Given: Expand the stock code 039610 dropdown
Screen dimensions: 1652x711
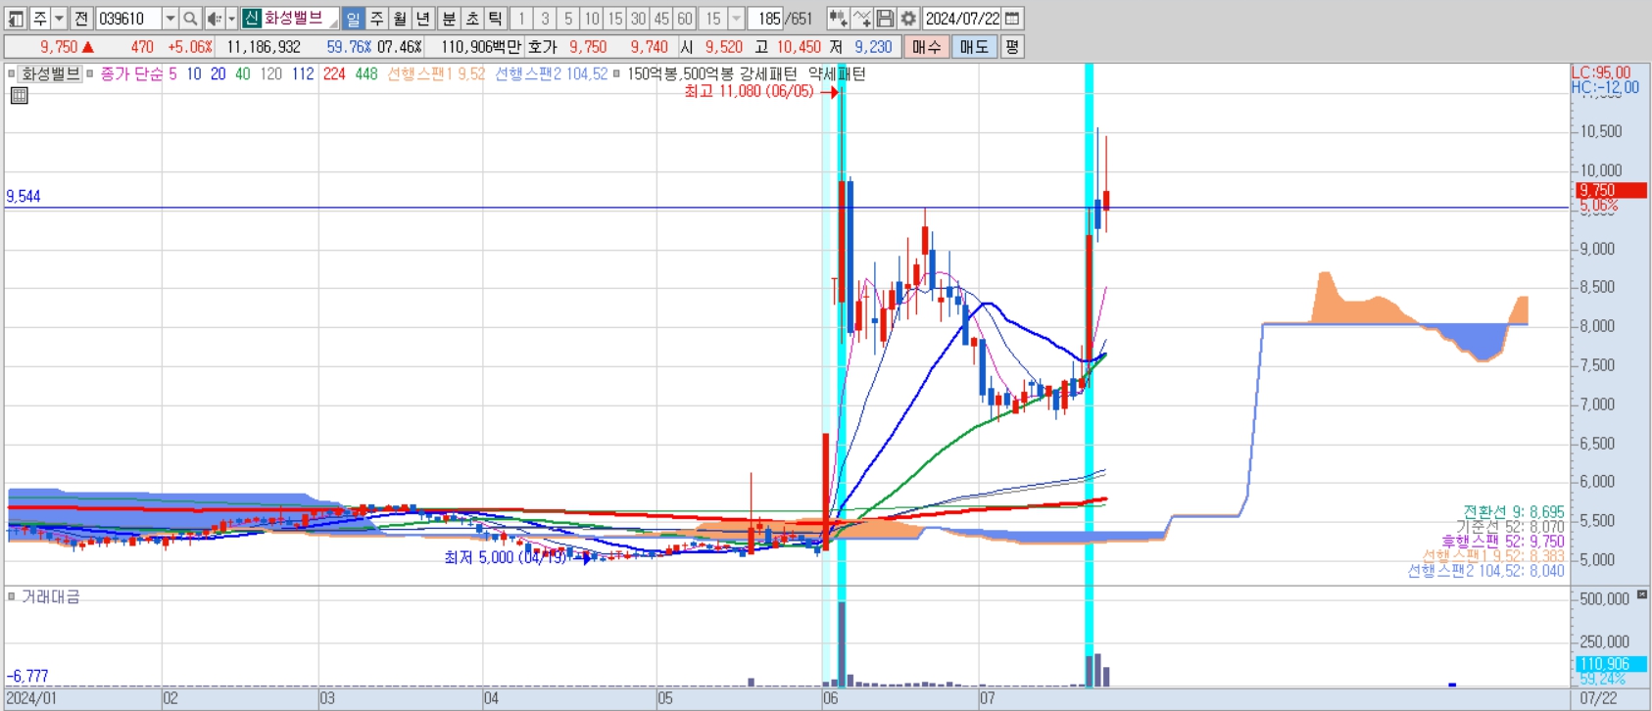Looking at the screenshot, I should [x=170, y=19].
